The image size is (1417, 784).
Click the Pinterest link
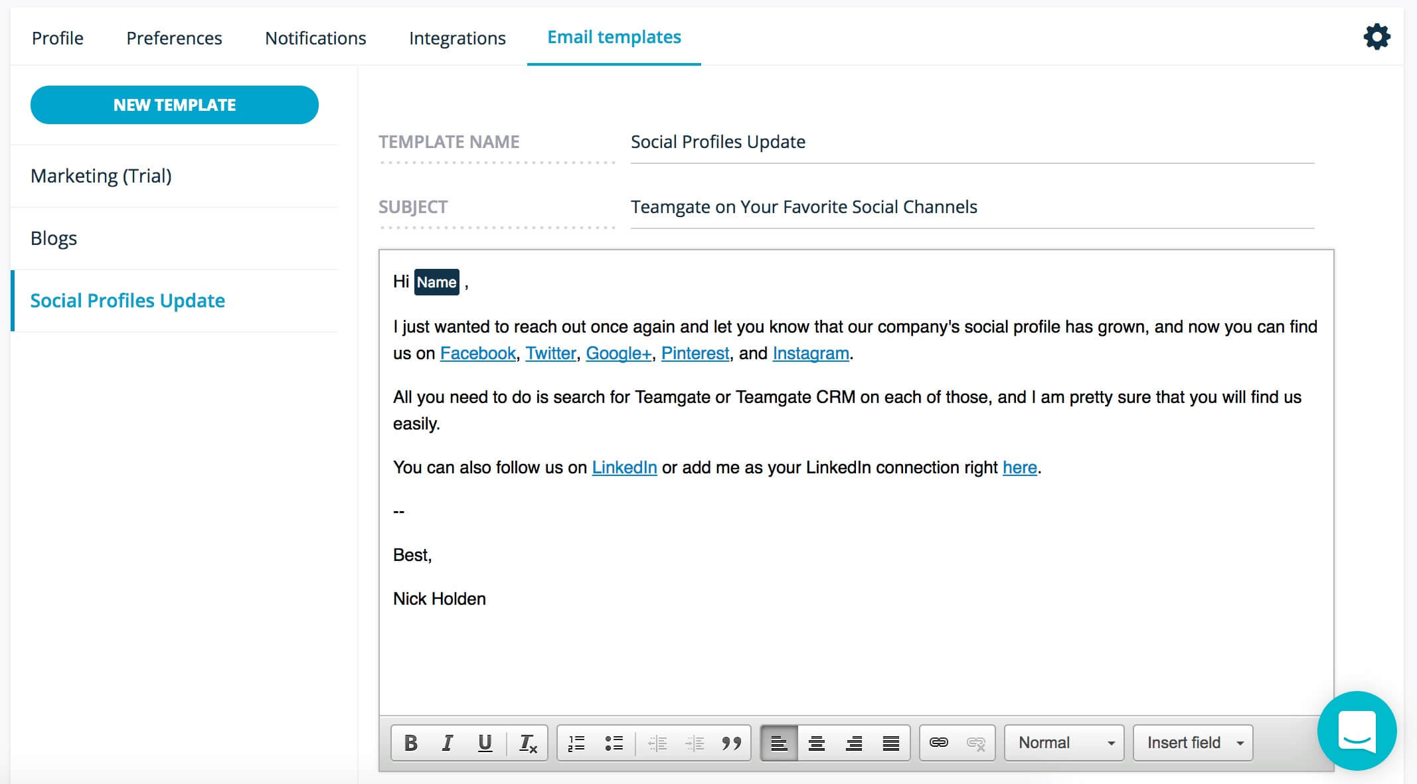click(695, 353)
